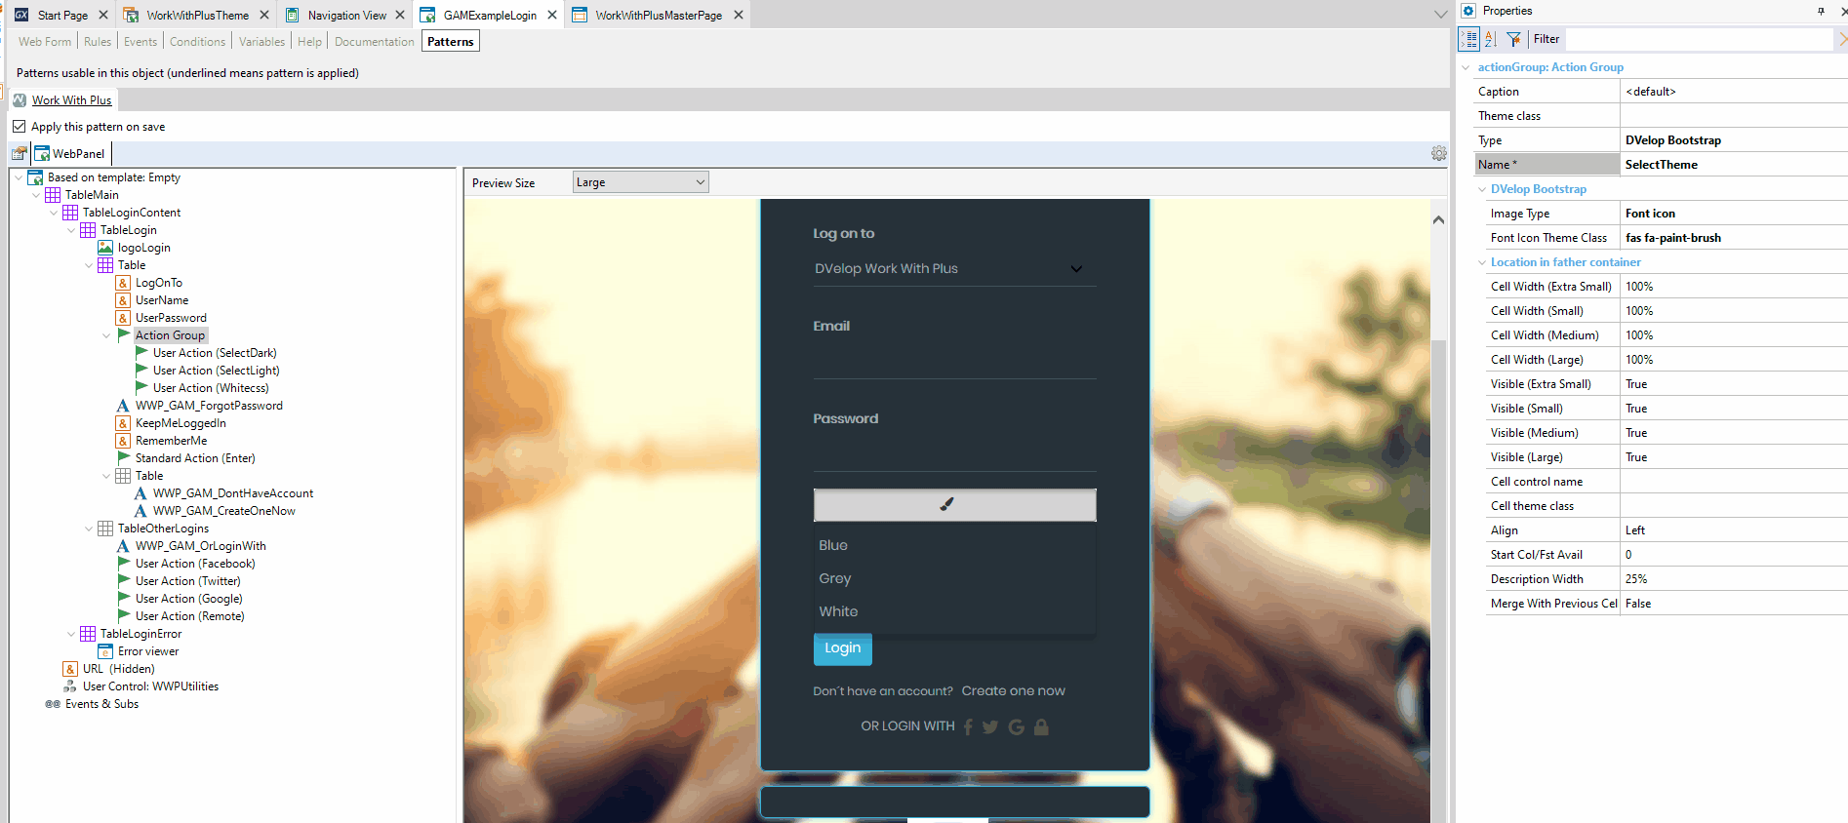Select User Control: WWPUtilities node

[x=150, y=686]
